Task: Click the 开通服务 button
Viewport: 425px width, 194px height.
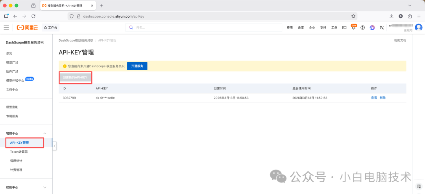Action: (x=137, y=66)
